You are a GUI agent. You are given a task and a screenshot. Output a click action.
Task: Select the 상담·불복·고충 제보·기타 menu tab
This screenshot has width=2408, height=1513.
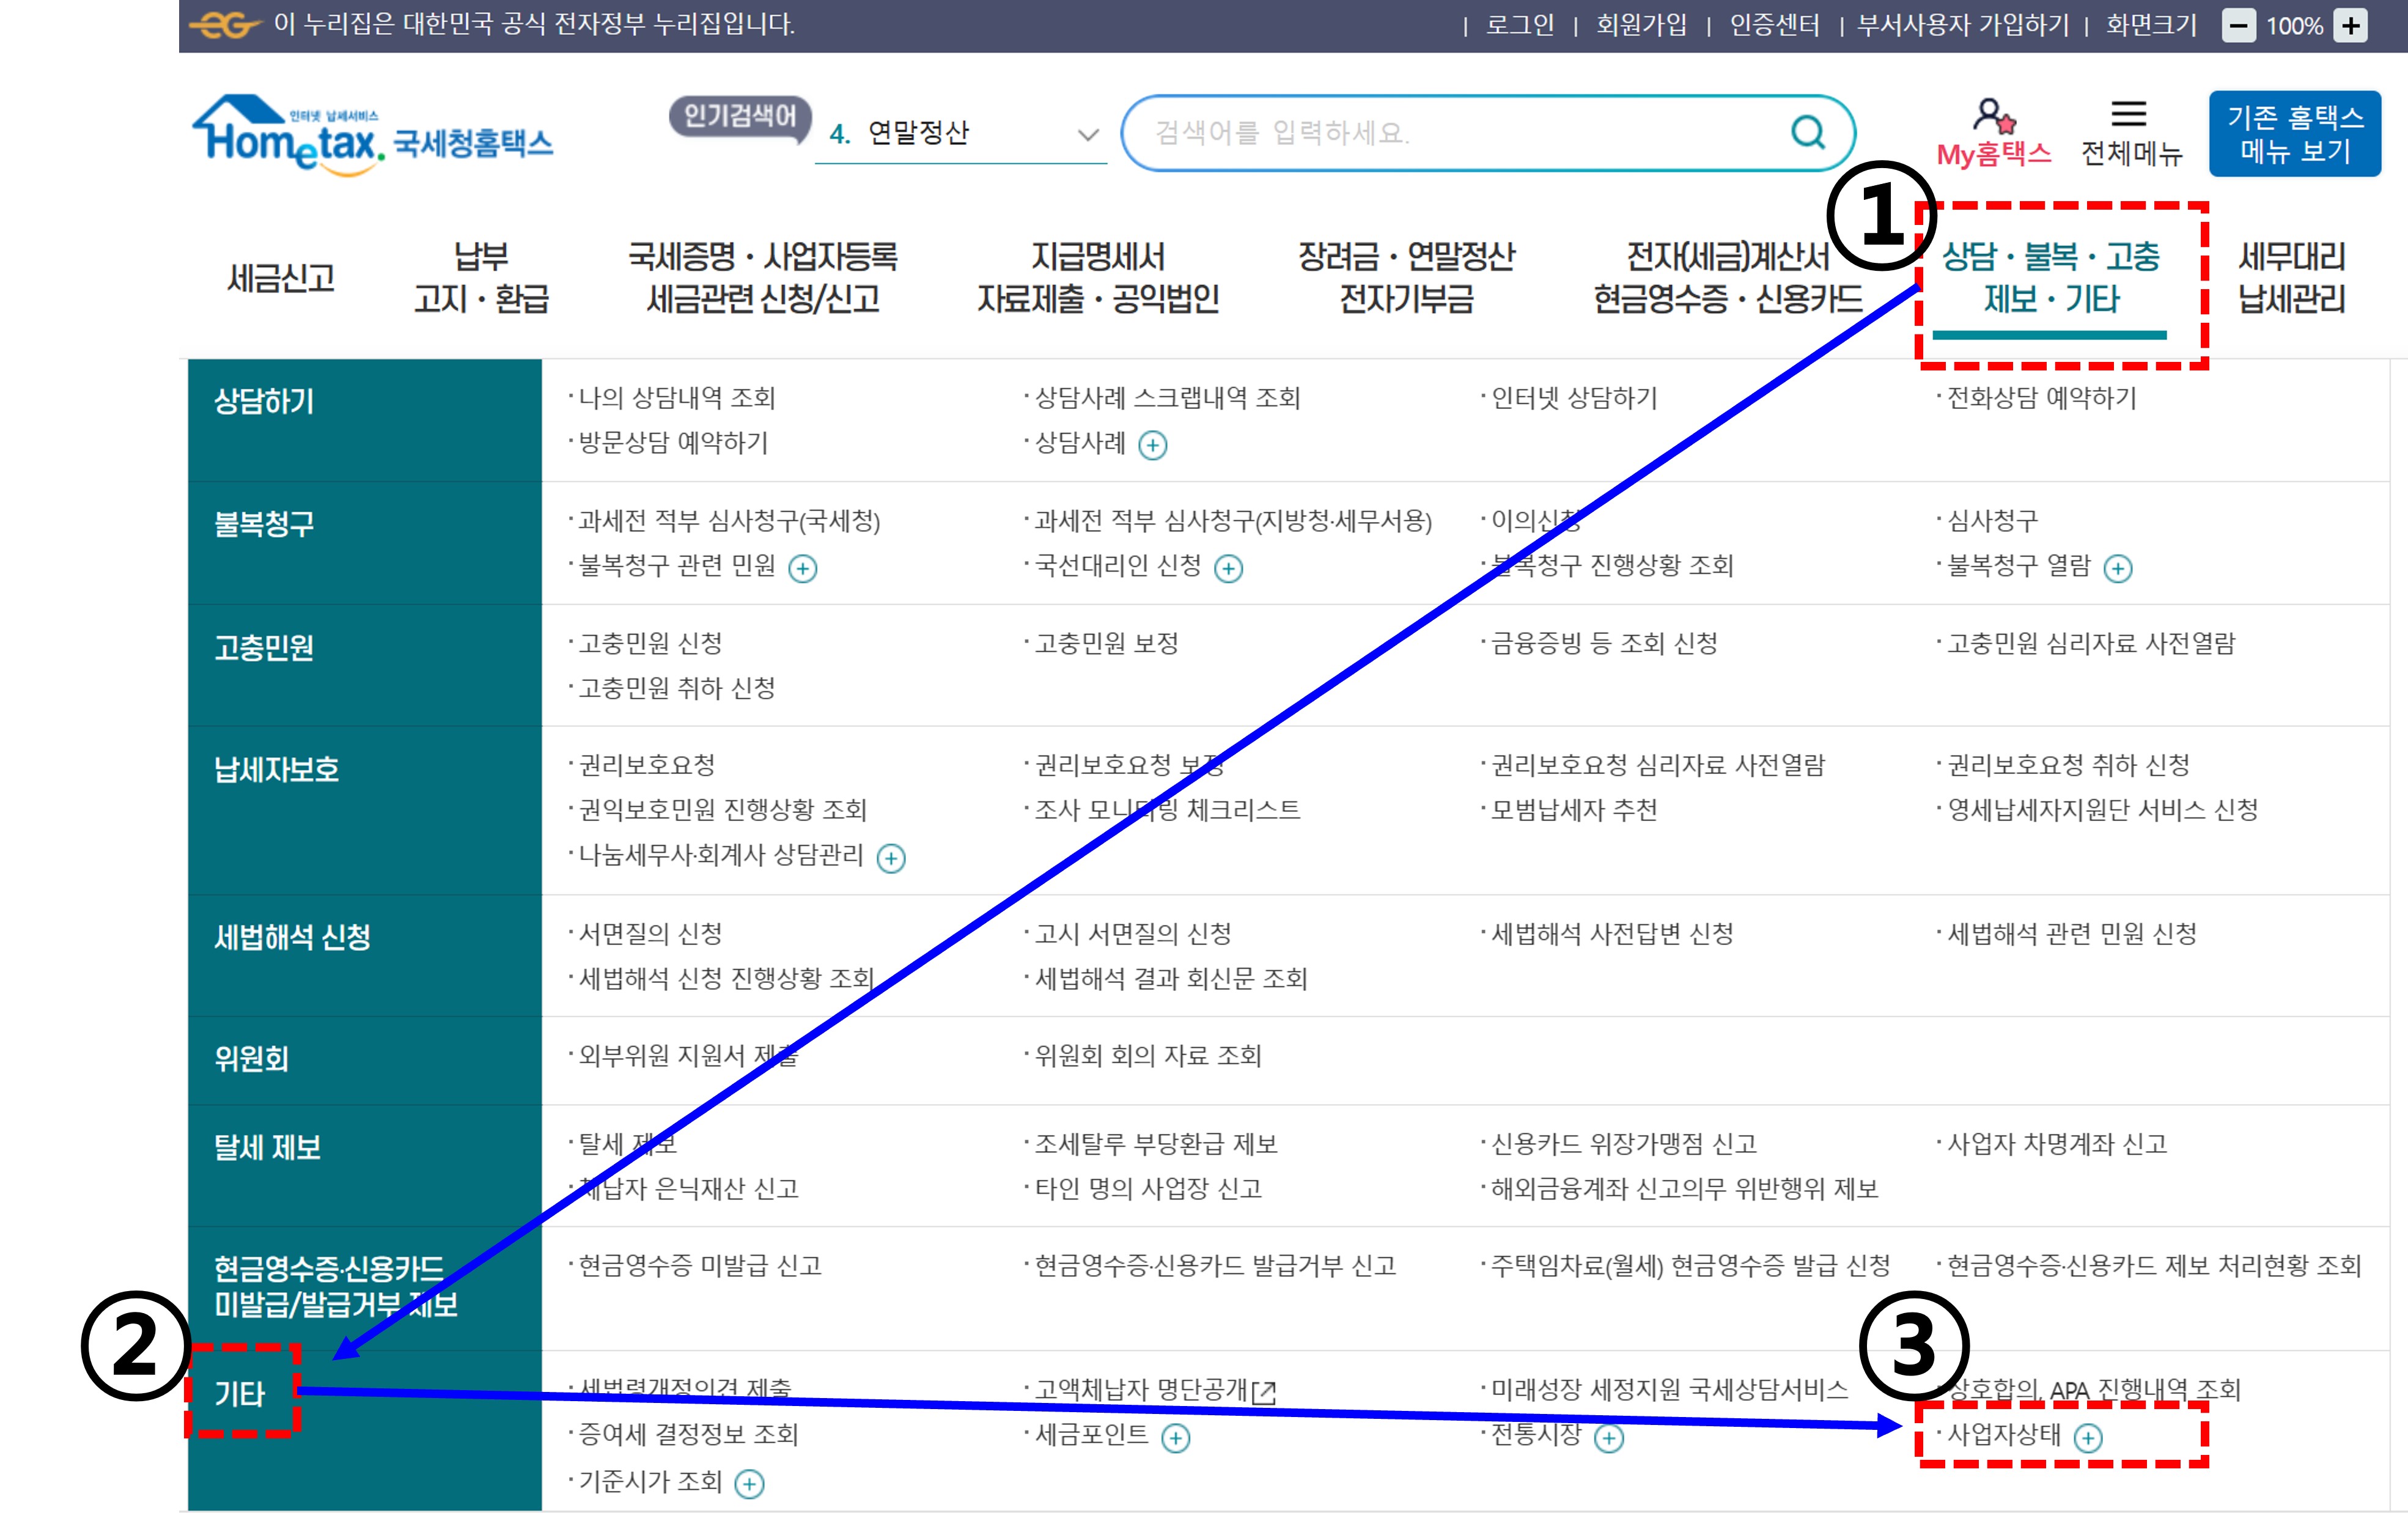[2050, 278]
